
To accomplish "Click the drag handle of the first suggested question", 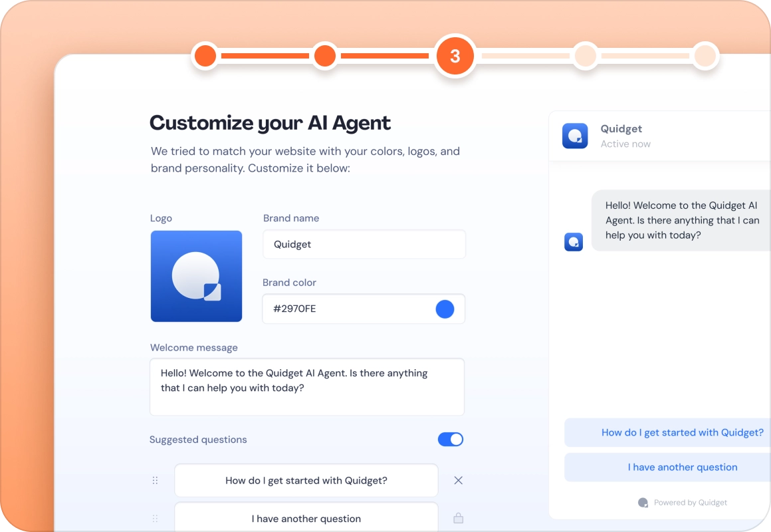I will (x=155, y=480).
